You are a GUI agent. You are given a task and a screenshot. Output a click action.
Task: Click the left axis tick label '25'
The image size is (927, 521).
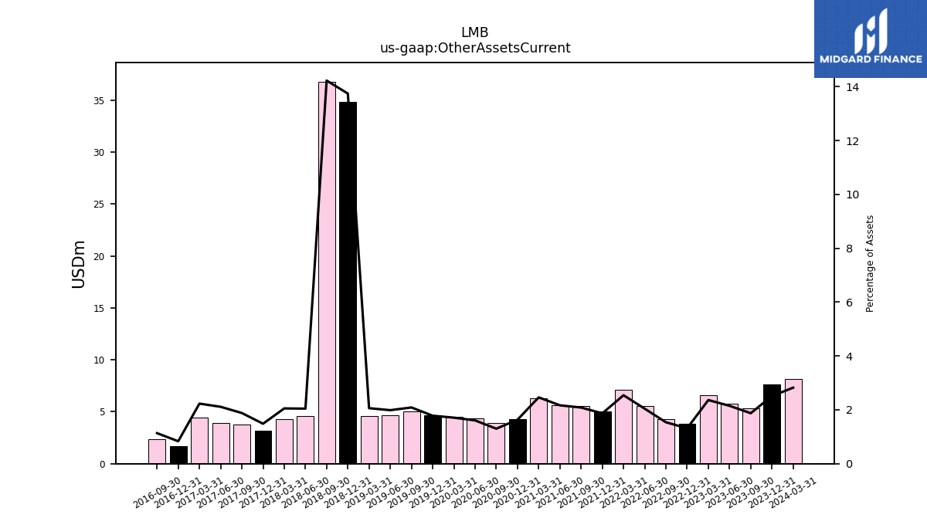coord(99,205)
